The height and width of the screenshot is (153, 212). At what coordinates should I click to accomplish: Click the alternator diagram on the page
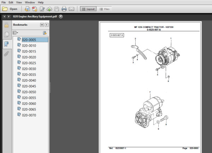[167, 57]
